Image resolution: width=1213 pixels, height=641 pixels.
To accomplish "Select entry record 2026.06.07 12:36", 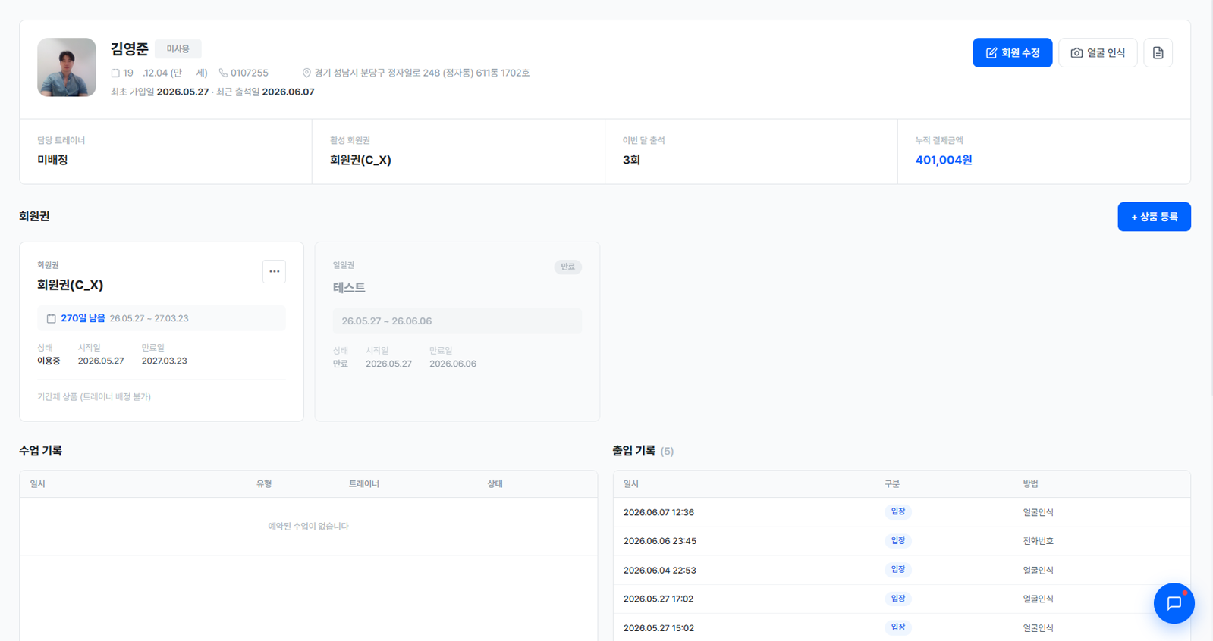I will 901,512.
